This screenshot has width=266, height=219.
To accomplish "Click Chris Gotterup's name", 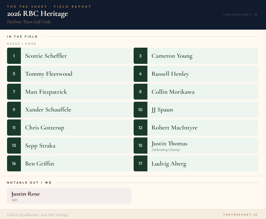I will pyautogui.click(x=45, y=128).
